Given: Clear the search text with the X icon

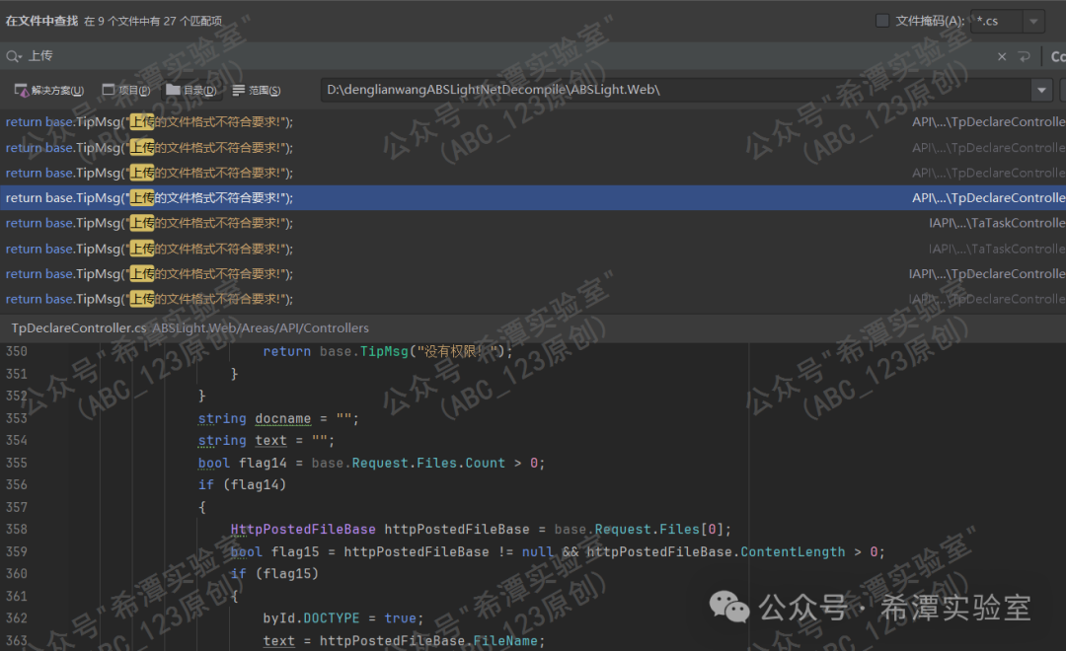Looking at the screenshot, I should pyautogui.click(x=1002, y=57).
